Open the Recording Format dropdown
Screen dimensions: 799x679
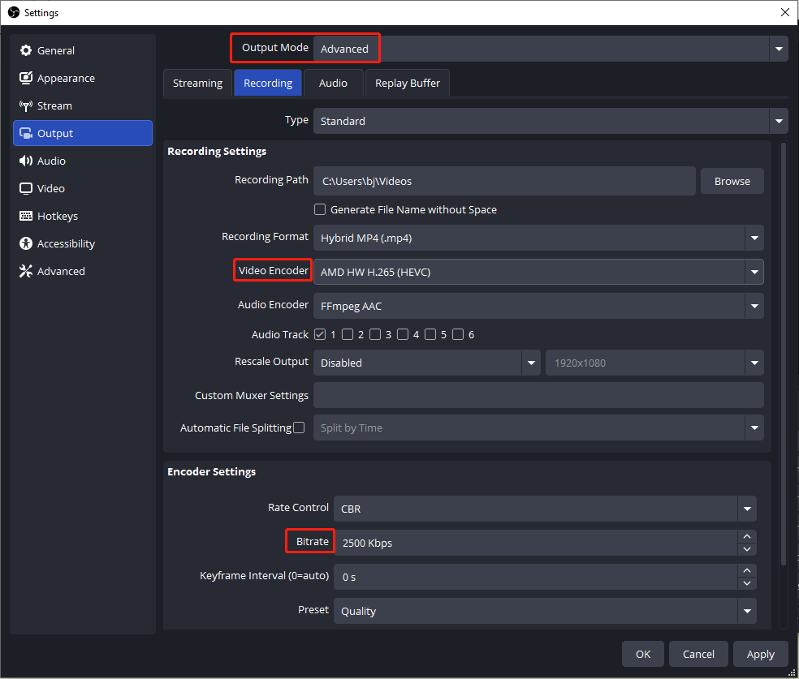click(x=754, y=238)
